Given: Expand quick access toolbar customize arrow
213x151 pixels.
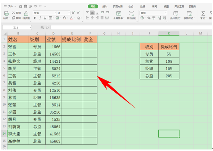Looking at the screenshot, I should tap(45, 6).
